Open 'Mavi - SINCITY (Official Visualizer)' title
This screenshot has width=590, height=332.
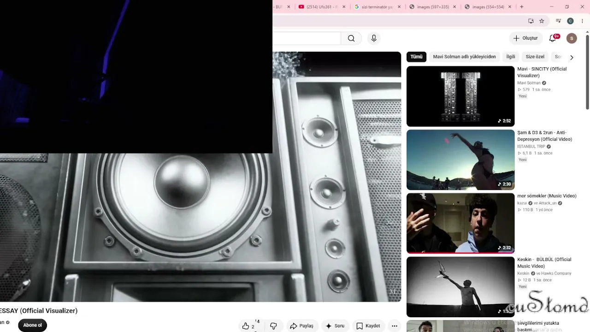(542, 72)
